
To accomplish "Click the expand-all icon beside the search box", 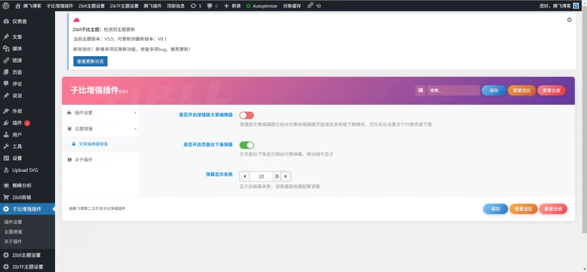I will click(420, 90).
